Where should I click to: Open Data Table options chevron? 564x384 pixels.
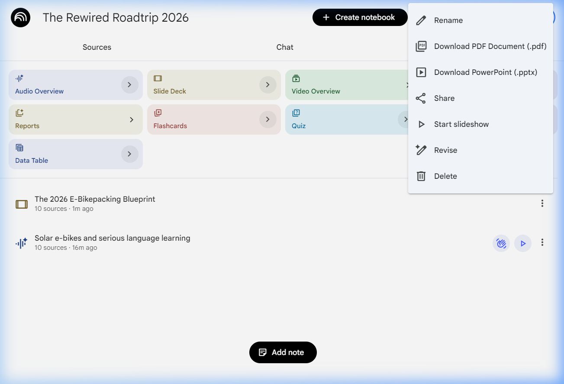[129, 154]
